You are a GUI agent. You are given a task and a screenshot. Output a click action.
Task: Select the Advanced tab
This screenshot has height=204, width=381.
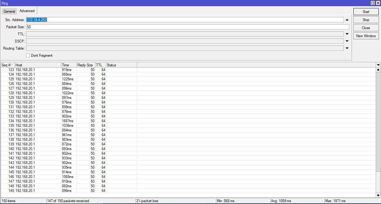point(27,11)
